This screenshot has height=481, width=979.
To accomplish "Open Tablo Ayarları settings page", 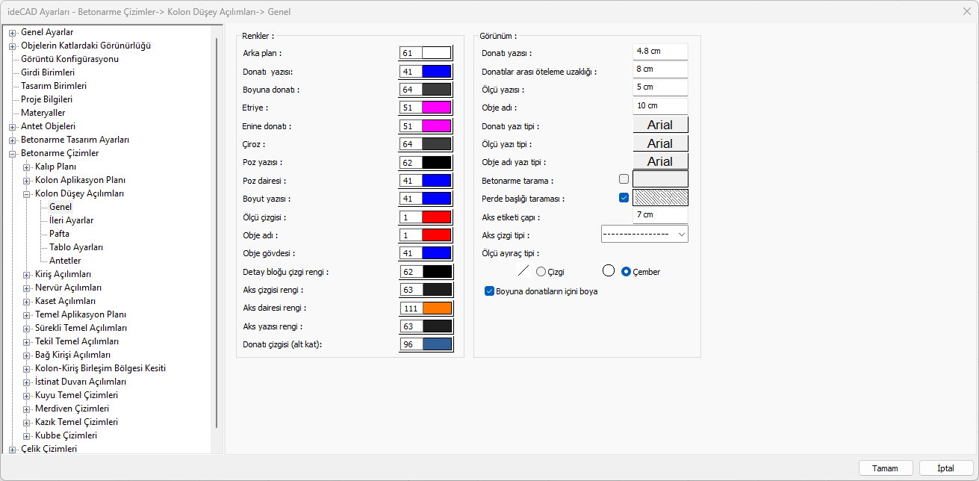I will click(x=76, y=247).
